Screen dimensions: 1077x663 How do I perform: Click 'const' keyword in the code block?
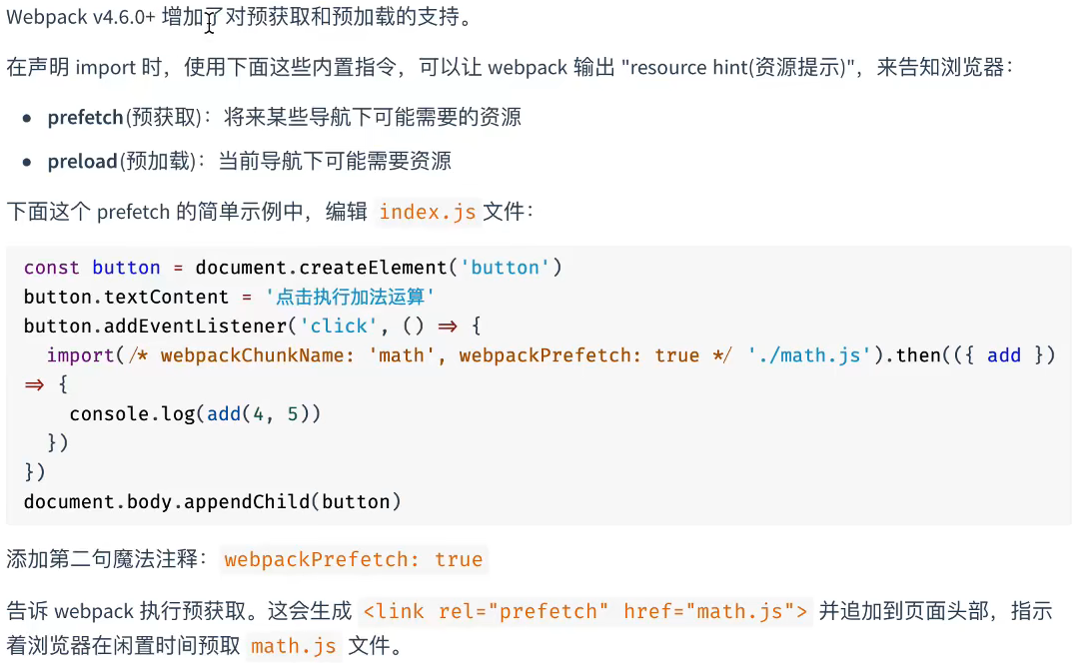click(x=52, y=267)
